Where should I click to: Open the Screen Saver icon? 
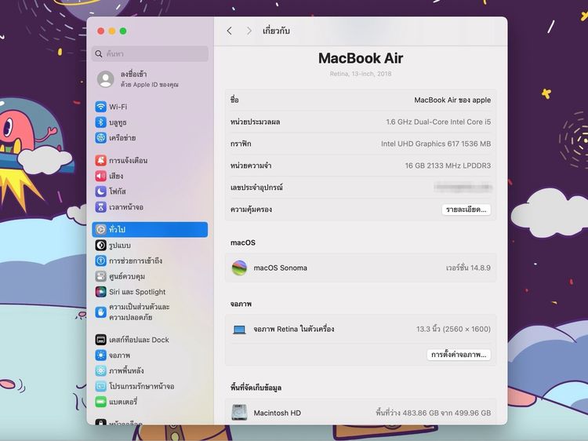click(100, 386)
